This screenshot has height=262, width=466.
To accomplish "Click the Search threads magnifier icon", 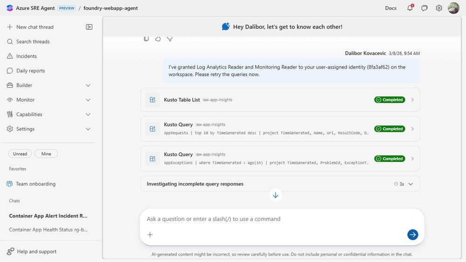I will [10, 41].
